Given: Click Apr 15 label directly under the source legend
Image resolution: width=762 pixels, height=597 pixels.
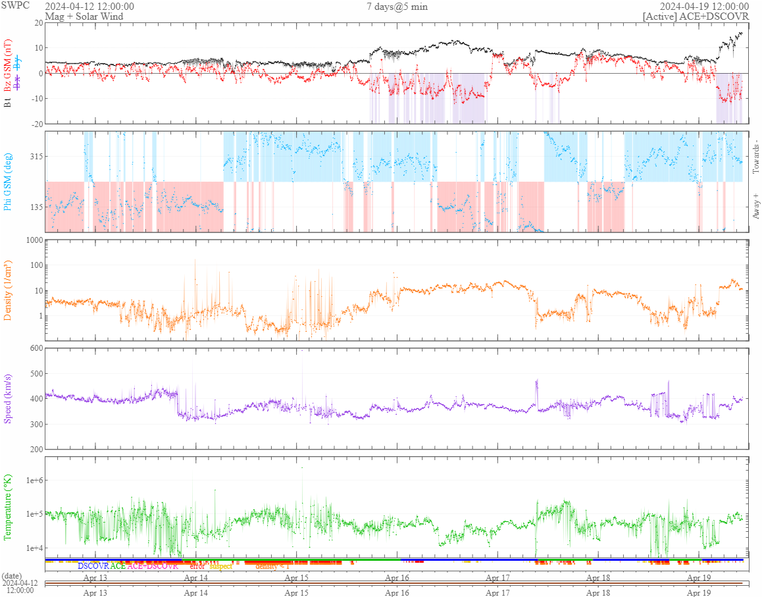Looking at the screenshot, I should click(296, 577).
